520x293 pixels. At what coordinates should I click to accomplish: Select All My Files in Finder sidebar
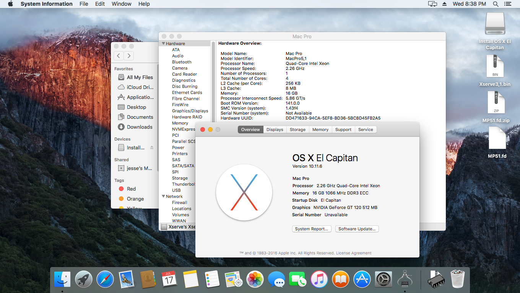tap(135, 77)
